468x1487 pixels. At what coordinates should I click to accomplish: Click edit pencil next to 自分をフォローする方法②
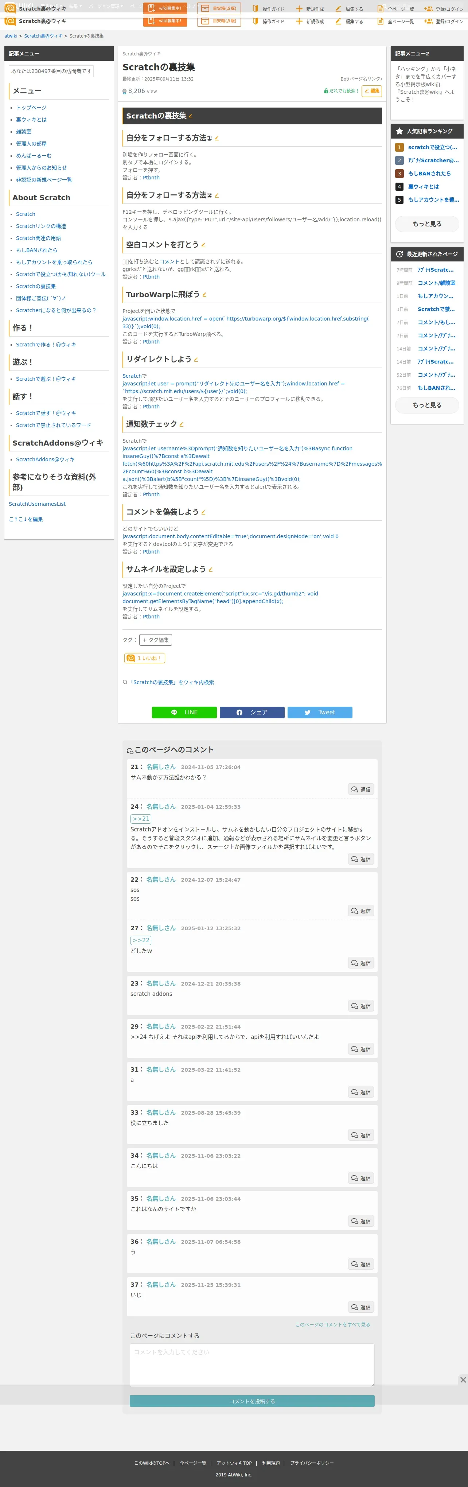click(217, 196)
